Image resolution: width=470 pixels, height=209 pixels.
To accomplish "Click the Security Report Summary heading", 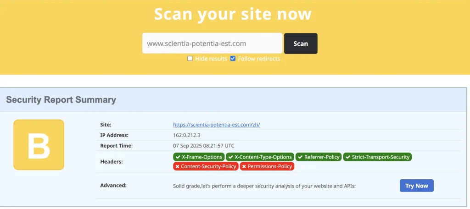I will click(61, 100).
